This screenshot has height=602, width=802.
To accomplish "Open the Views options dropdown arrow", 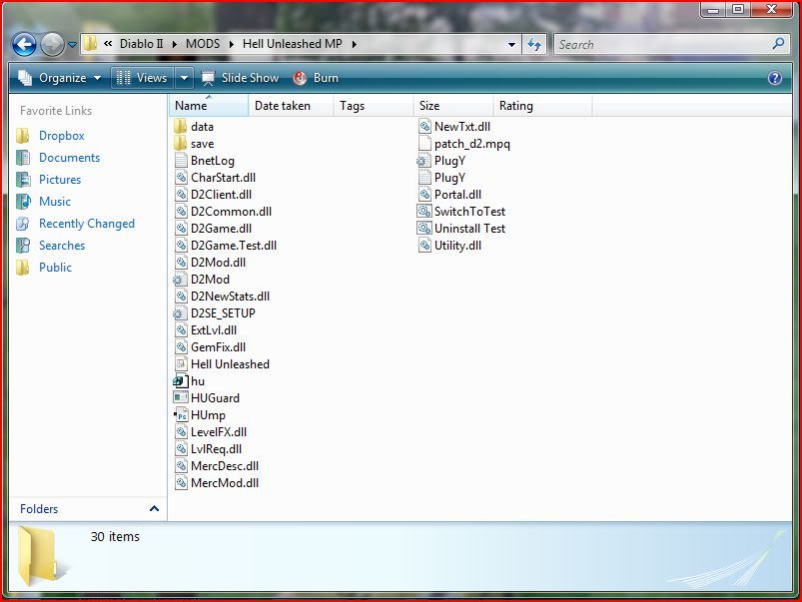I will tap(184, 78).
